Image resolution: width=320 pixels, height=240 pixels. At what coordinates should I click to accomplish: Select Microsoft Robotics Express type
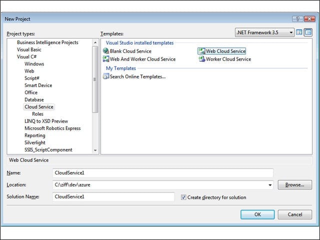(52, 128)
